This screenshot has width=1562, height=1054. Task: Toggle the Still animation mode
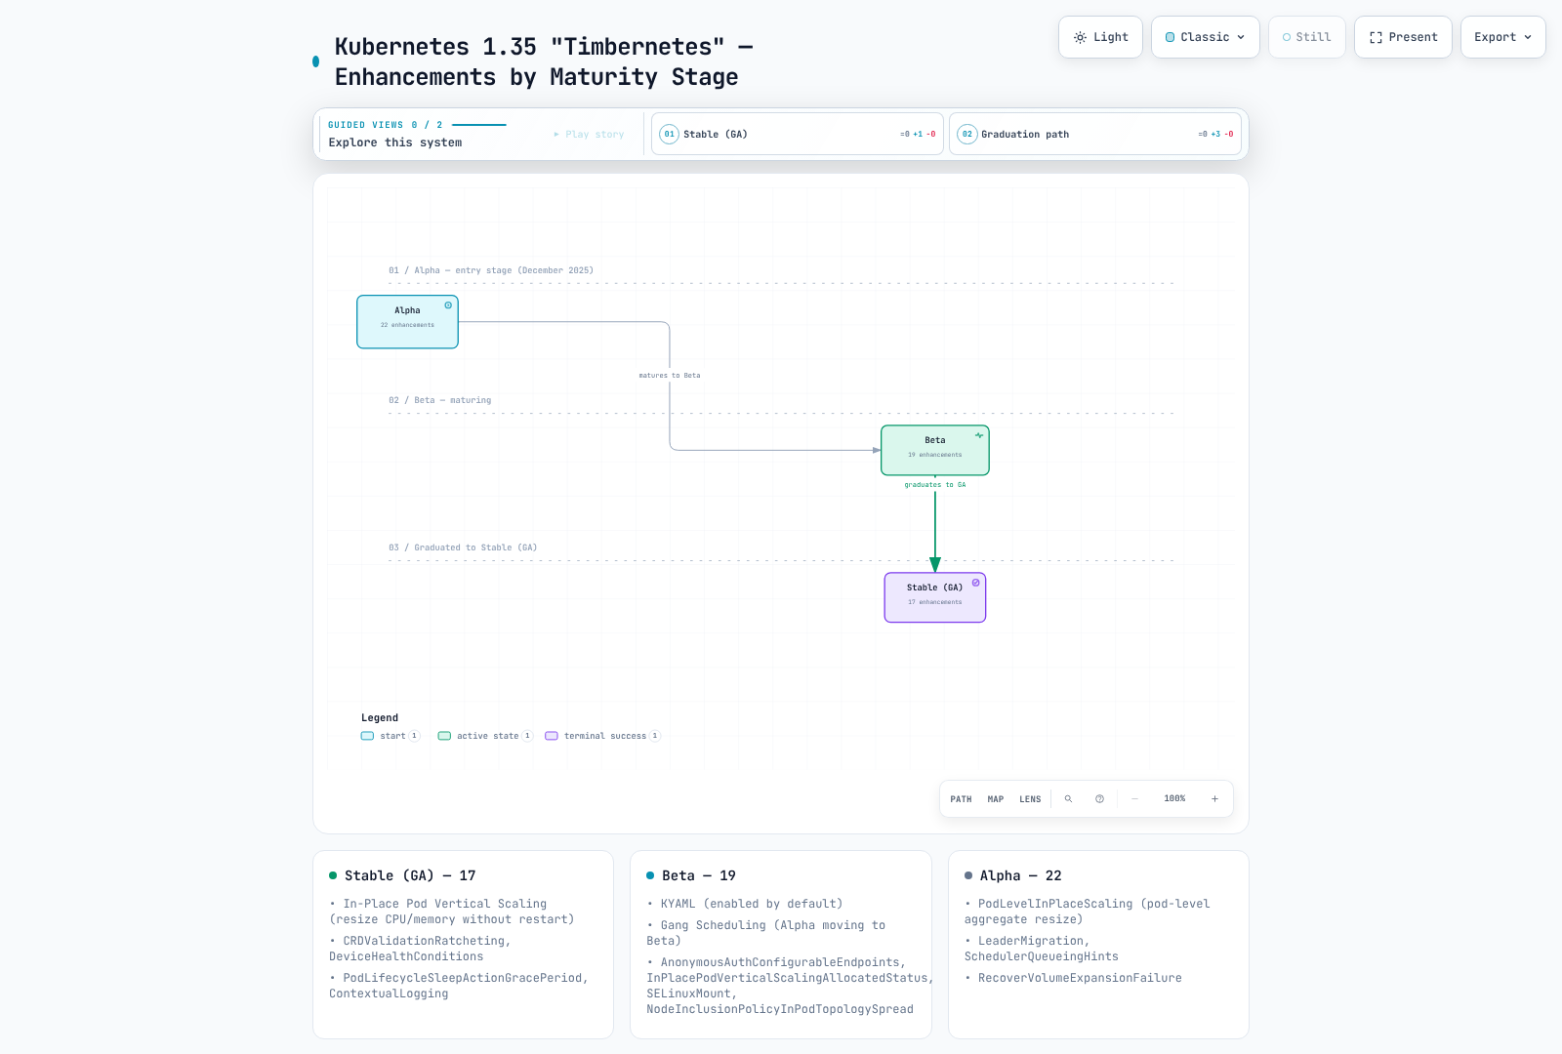click(x=1306, y=37)
